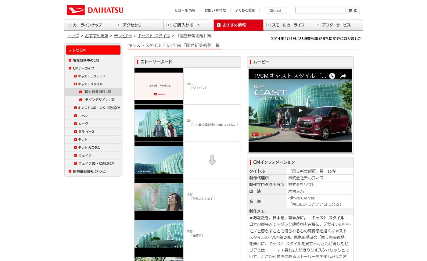Screen dimensions: 427x261
Task: Open the お問い合わせ header link
Action: [x=215, y=10]
